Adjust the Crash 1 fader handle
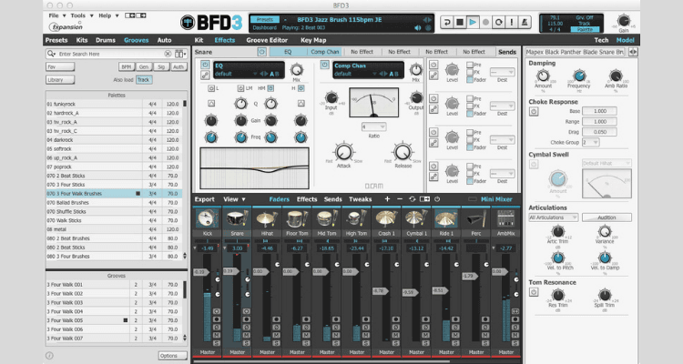 click(x=379, y=290)
